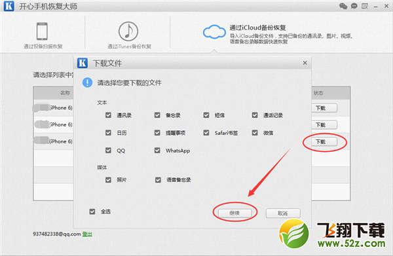Click the 继续 button
Viewport: 393px width, 256px height.
point(234,213)
